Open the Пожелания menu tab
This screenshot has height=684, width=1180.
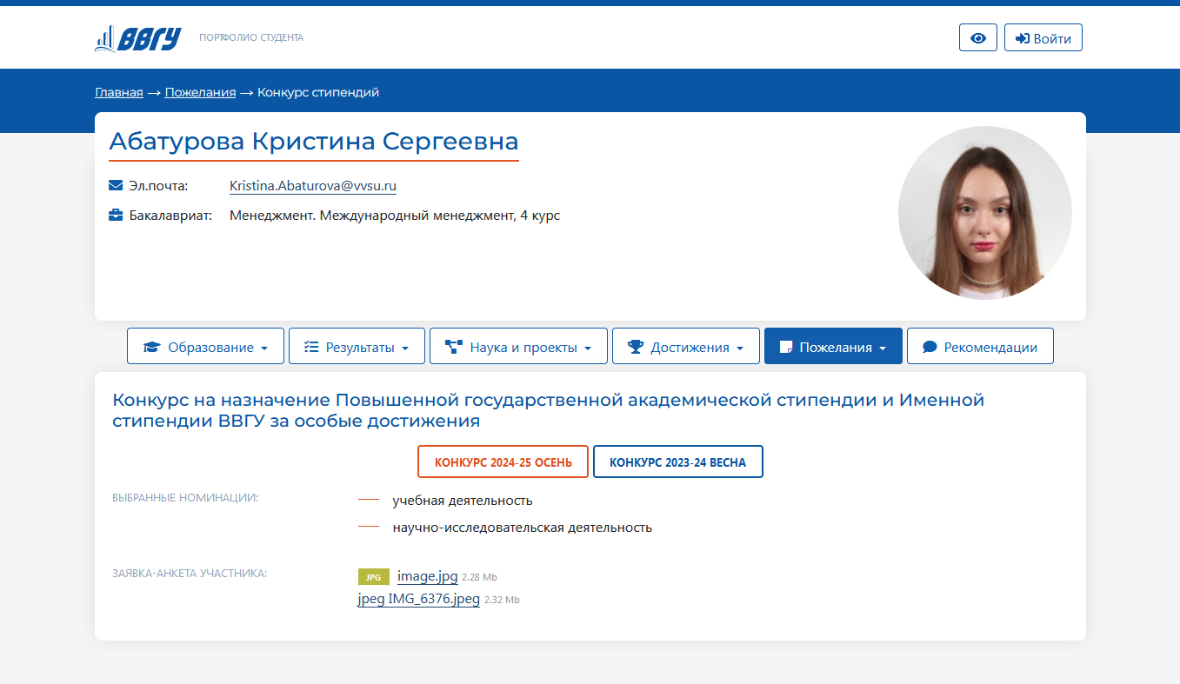[x=833, y=347]
